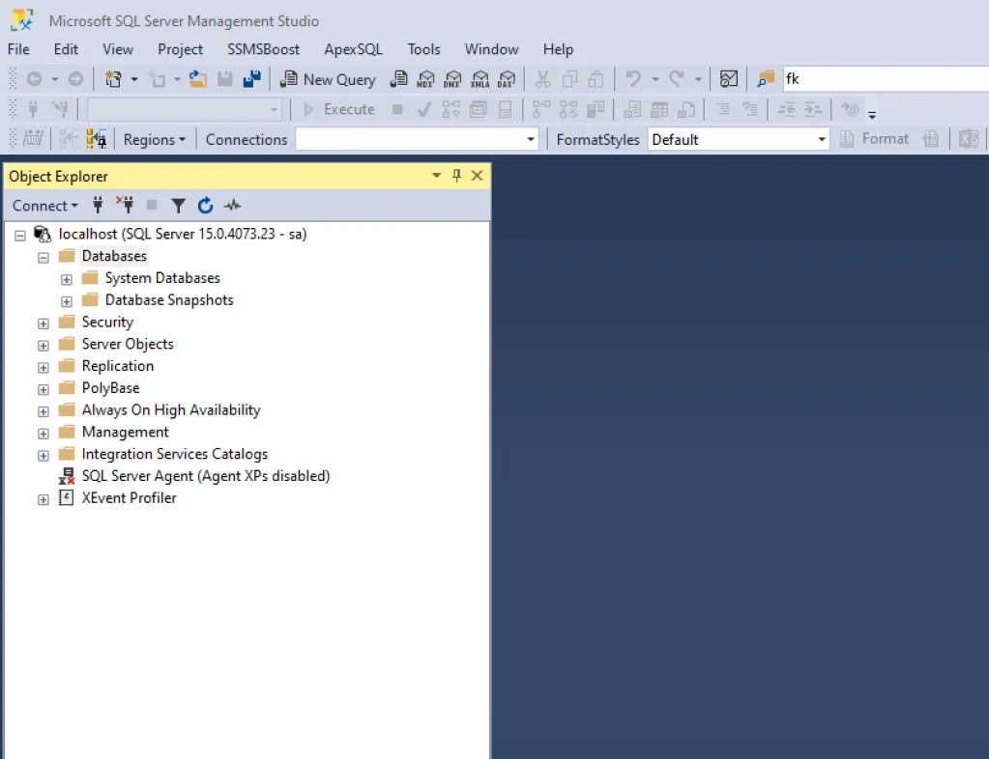
Task: Toggle the auto-hide pin on Object Explorer
Action: coord(456,176)
